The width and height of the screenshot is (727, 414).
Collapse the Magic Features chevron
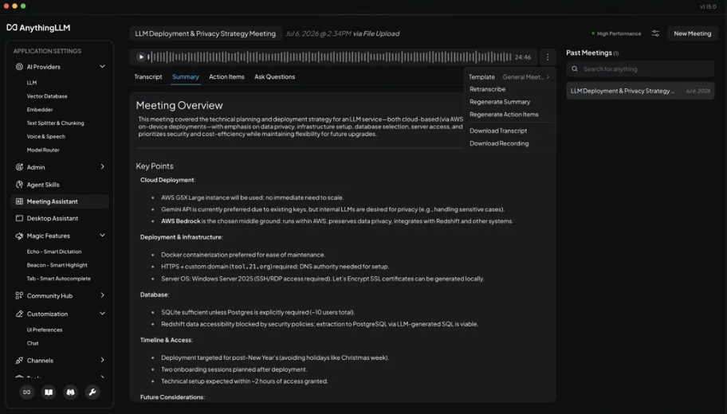103,235
